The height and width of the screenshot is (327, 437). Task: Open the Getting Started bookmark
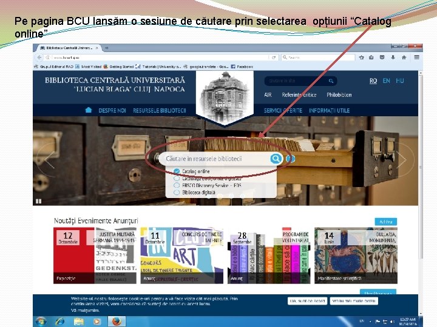119,67
